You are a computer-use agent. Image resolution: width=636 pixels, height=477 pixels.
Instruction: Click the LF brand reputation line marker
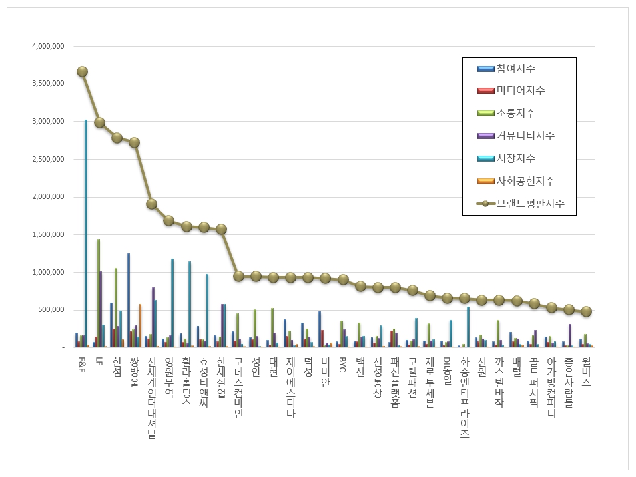(x=99, y=122)
